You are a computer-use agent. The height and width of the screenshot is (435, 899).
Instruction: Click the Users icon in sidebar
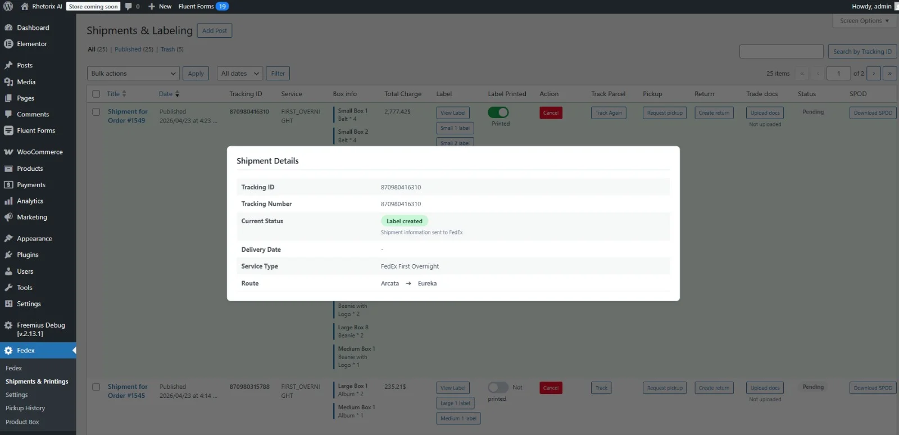(8, 271)
